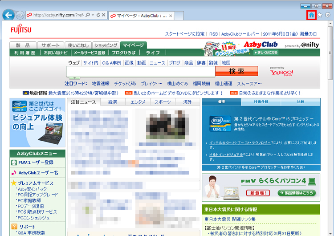Click the vertical scrollbar thumb
The height and width of the screenshot is (236, 334).
coord(330,53)
